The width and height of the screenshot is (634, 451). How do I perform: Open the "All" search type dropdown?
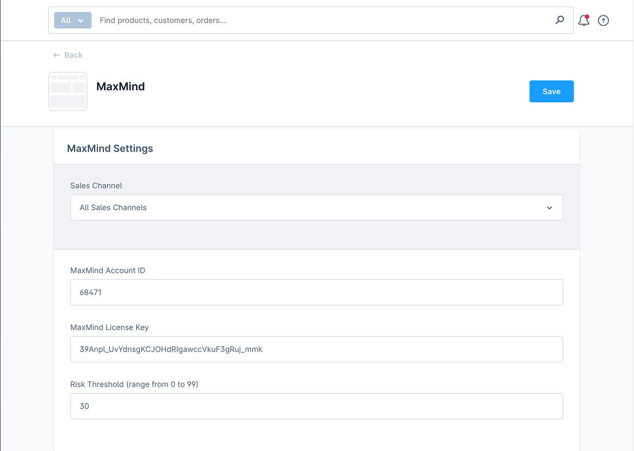pyautogui.click(x=73, y=20)
